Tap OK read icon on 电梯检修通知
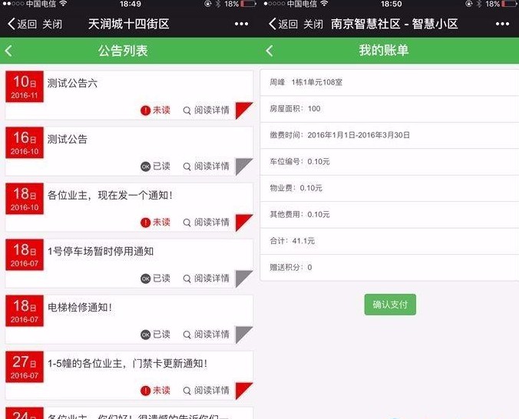The image size is (519, 419). point(146,335)
